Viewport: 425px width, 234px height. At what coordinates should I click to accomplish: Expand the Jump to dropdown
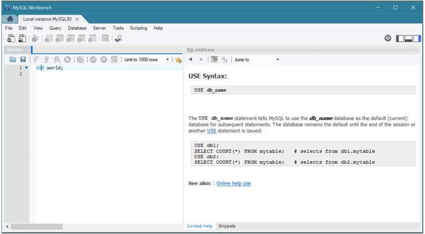tap(277, 59)
